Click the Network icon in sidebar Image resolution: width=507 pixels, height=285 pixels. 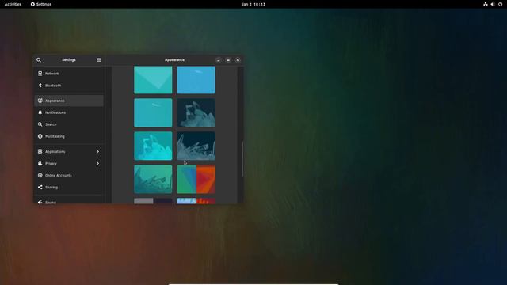tap(40, 74)
